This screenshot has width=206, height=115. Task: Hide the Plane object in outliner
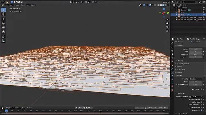[204, 15]
